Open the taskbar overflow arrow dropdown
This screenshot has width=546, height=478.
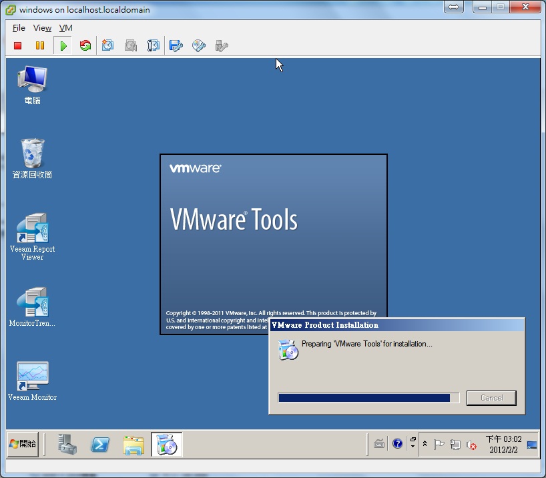[x=413, y=447]
